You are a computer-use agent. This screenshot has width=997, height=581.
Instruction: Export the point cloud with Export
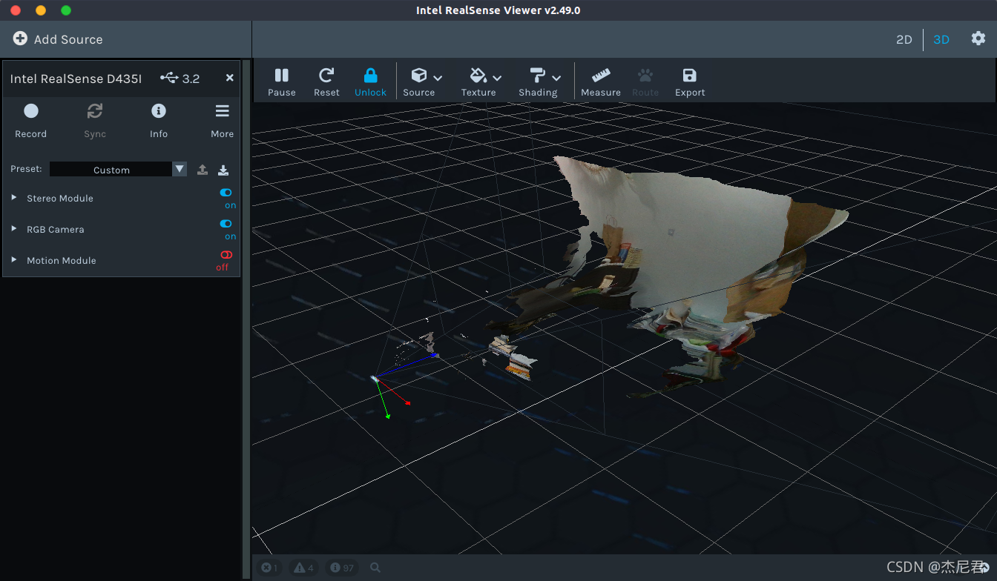(x=690, y=82)
